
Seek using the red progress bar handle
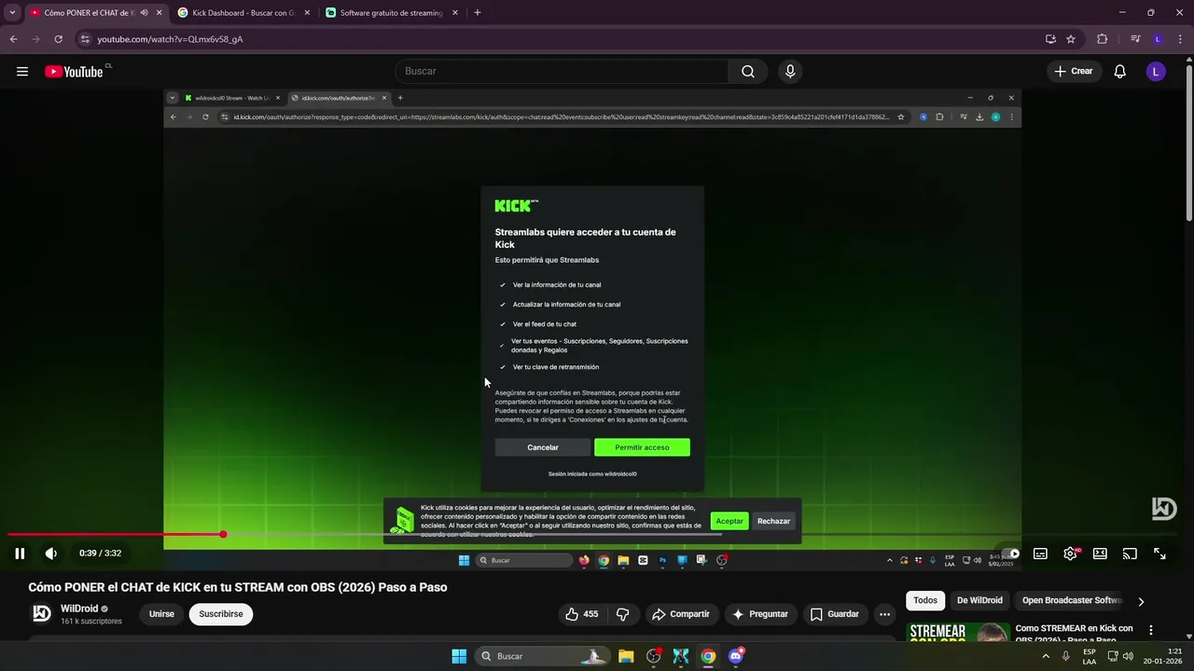[223, 534]
